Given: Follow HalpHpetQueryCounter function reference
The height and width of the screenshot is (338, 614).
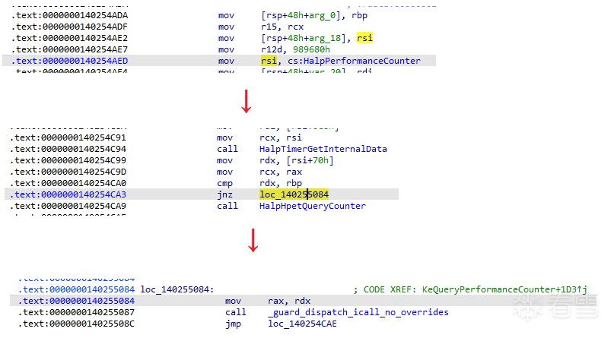Looking at the screenshot, I should tap(313, 206).
